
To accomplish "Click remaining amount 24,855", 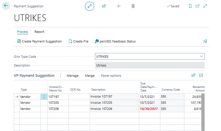I will [193, 97].
